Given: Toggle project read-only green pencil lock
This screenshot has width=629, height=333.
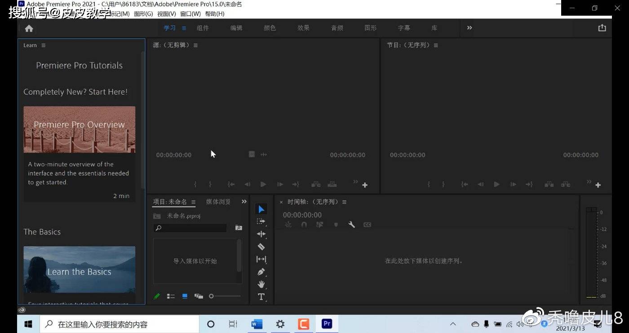Looking at the screenshot, I should pos(156,296).
